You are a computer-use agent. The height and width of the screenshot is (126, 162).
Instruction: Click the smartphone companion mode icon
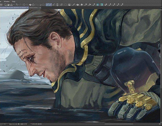click(x=57, y=5)
